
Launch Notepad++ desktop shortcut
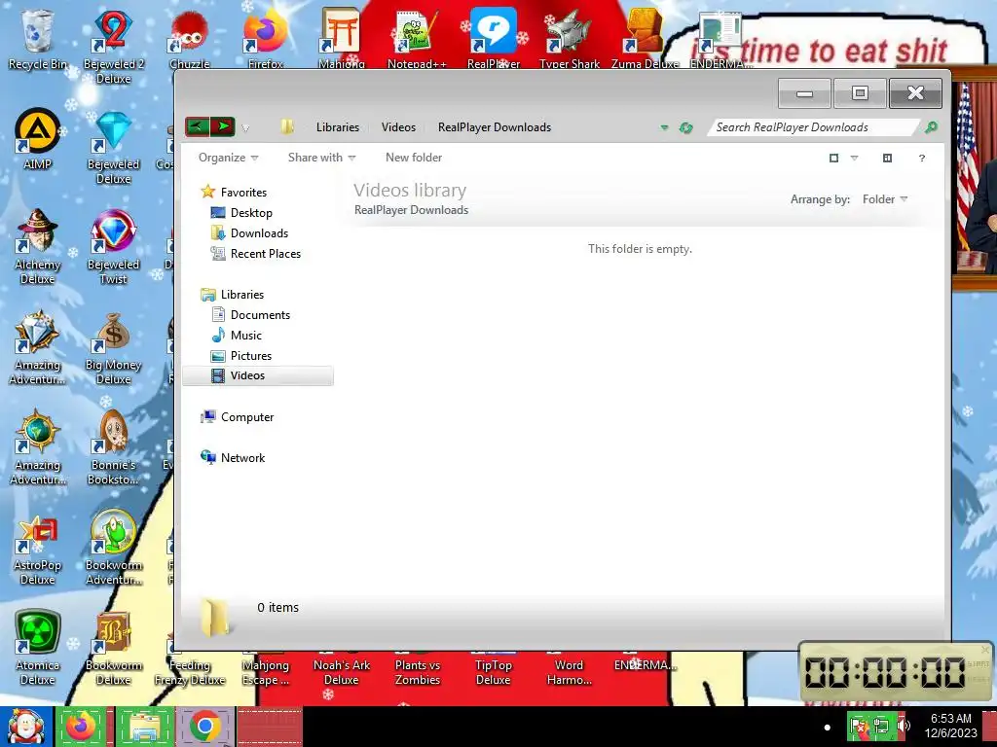(x=417, y=39)
